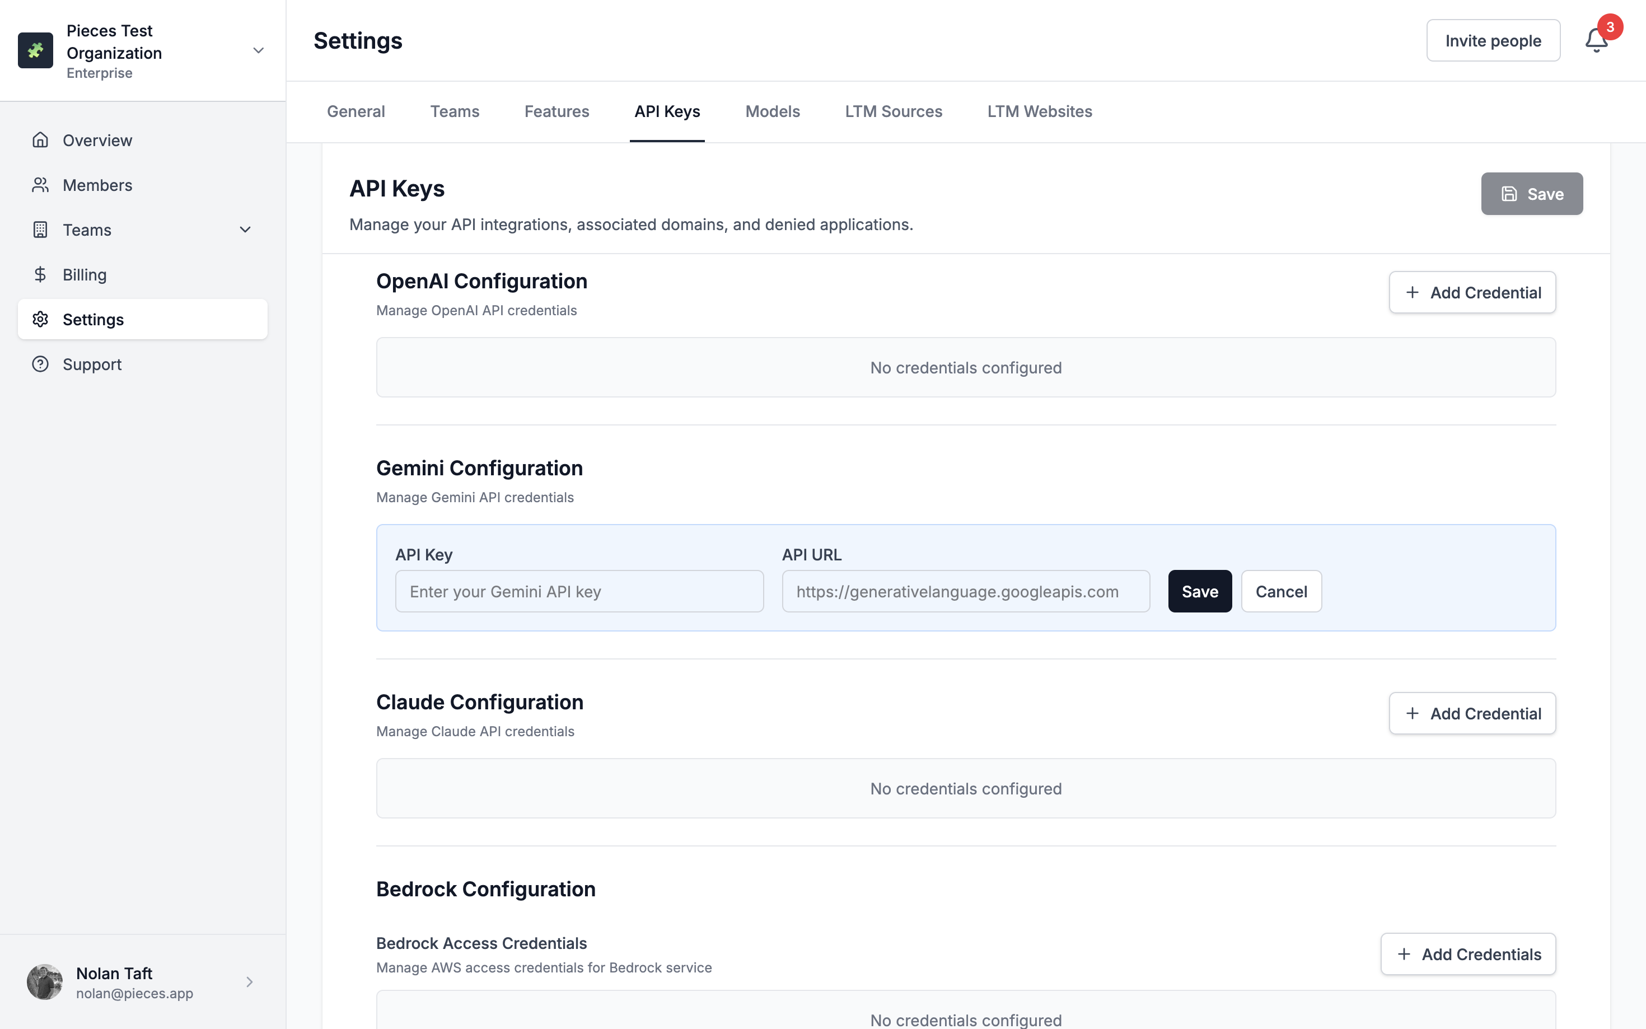This screenshot has height=1029, width=1646.
Task: Open Overview via the home icon
Action: click(40, 140)
